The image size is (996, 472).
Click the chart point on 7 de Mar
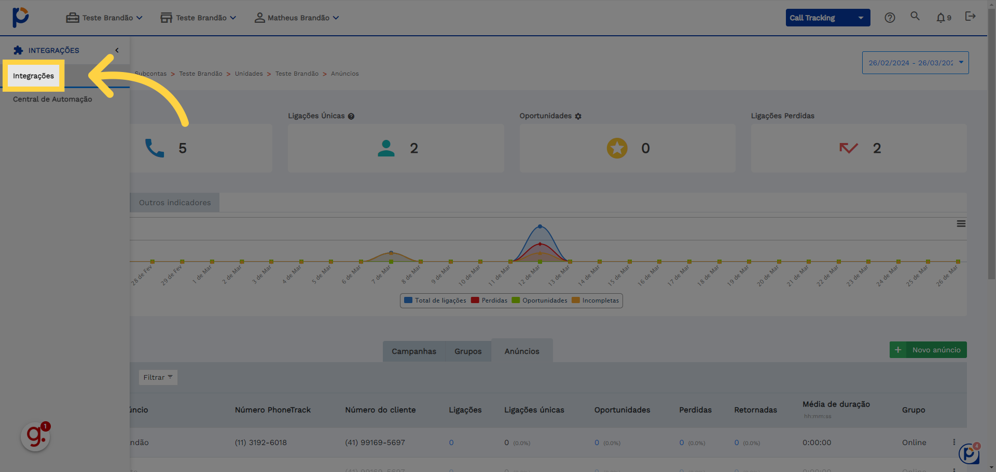[x=391, y=252]
